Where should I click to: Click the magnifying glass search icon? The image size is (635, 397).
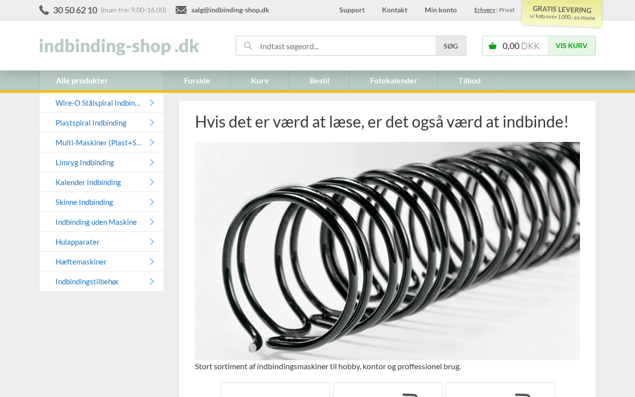pos(248,46)
